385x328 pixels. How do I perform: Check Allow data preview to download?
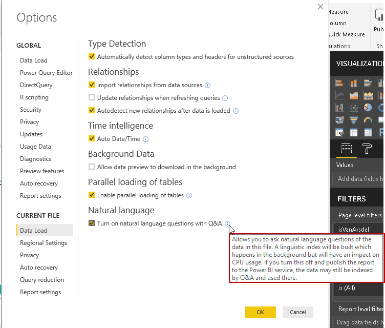(x=92, y=167)
